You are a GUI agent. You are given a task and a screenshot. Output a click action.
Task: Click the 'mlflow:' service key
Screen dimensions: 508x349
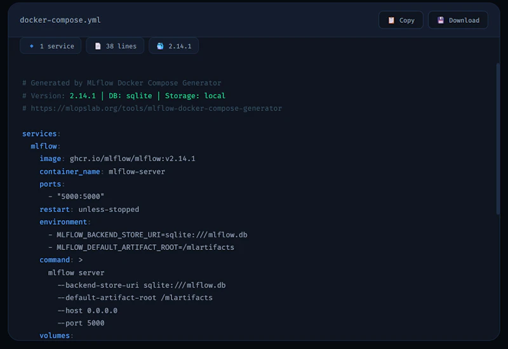46,146
